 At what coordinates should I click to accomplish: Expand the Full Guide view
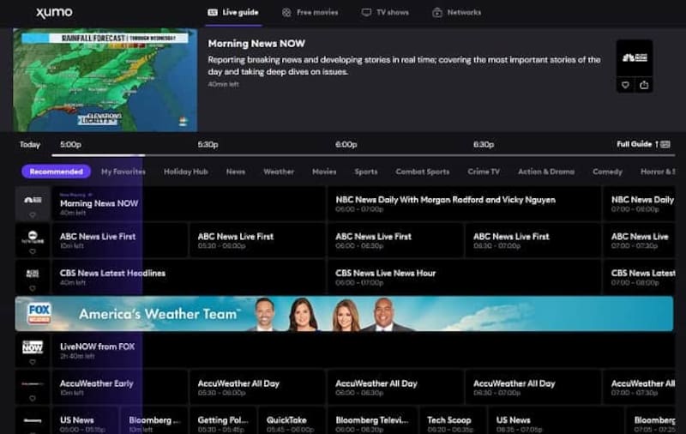[643, 144]
